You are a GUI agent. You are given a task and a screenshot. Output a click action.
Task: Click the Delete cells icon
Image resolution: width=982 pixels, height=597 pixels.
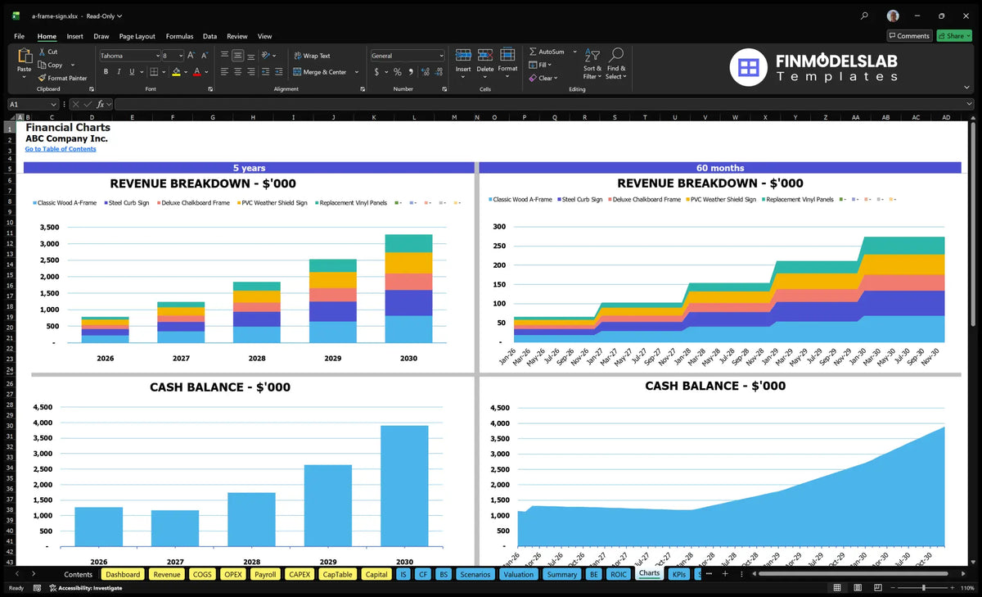(485, 55)
